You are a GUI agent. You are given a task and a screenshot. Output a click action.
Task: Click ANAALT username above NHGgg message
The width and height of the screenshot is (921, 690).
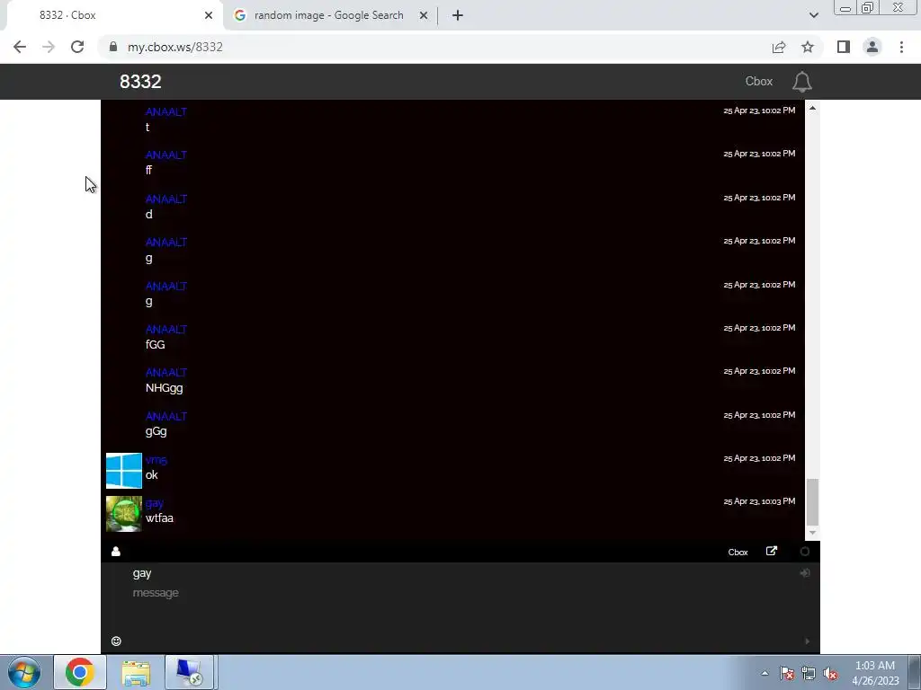click(x=166, y=373)
